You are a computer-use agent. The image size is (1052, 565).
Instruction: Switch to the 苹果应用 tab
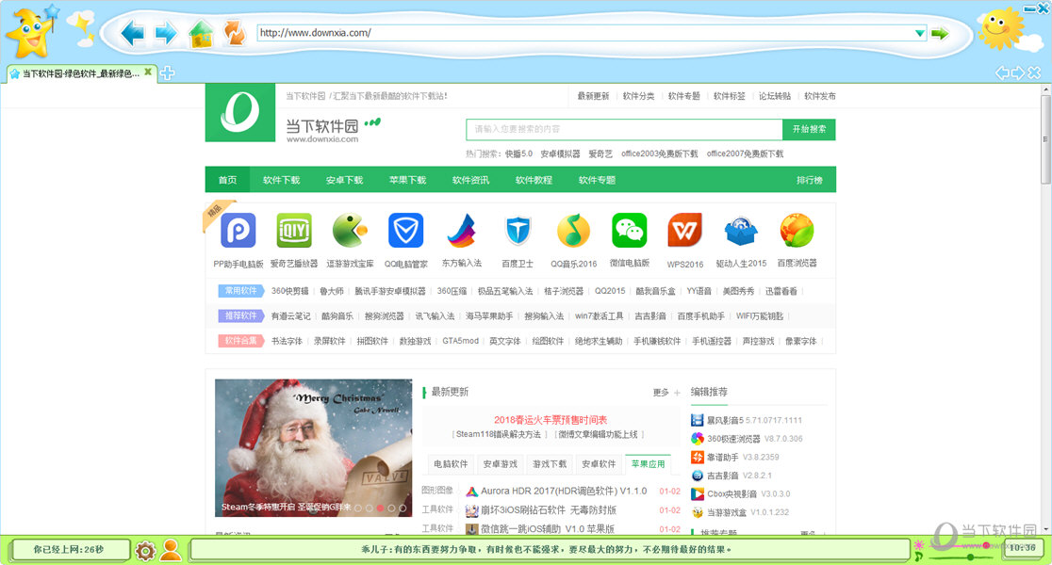(648, 464)
